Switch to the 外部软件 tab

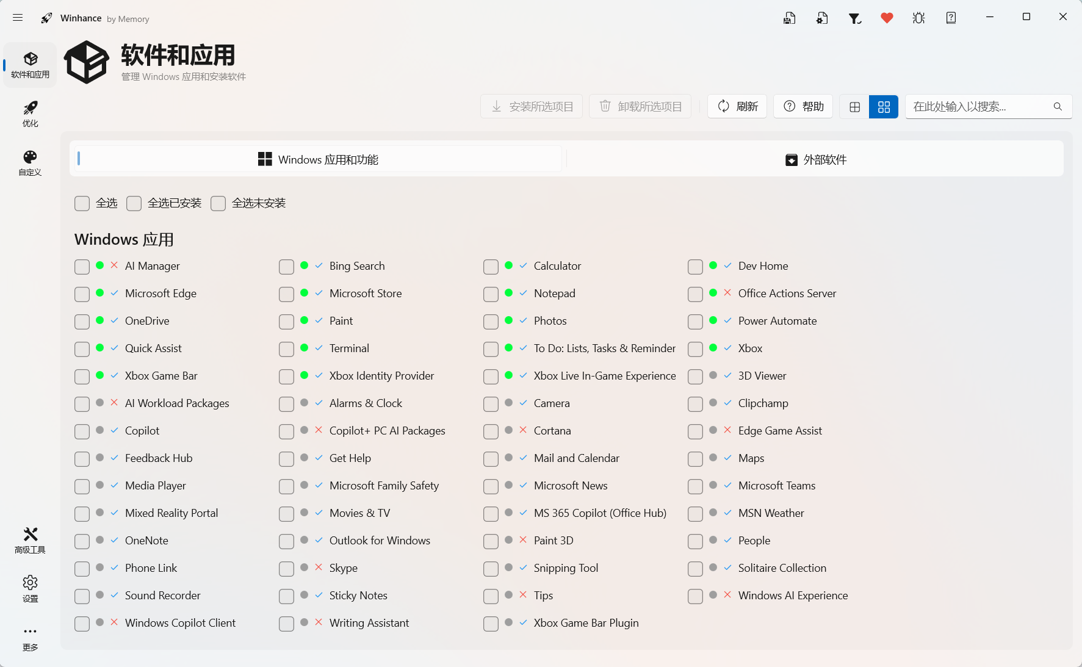[x=815, y=159]
